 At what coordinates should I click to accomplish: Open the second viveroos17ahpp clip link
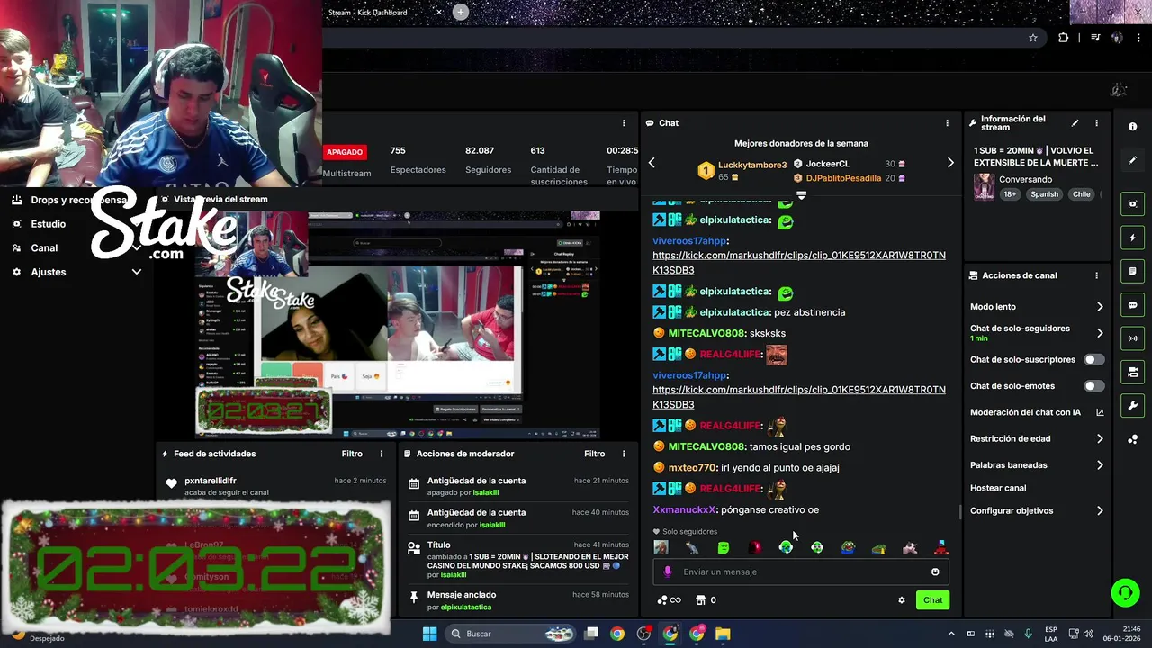click(799, 397)
